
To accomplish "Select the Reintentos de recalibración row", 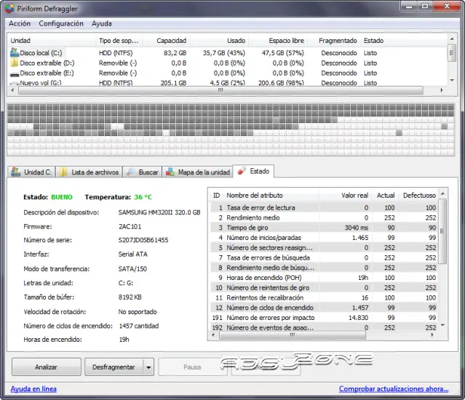I will pyautogui.click(x=324, y=297).
